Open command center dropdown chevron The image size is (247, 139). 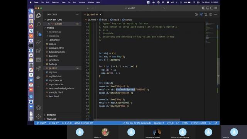[x=164, y=8]
